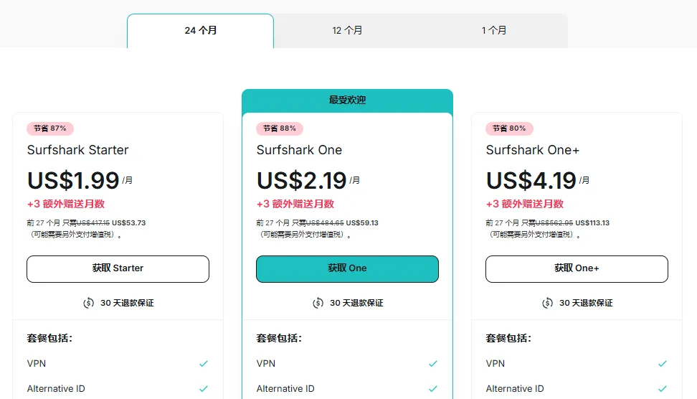Image resolution: width=697 pixels, height=399 pixels.
Task: Click the 最受欢迎 banner
Action: (347, 100)
